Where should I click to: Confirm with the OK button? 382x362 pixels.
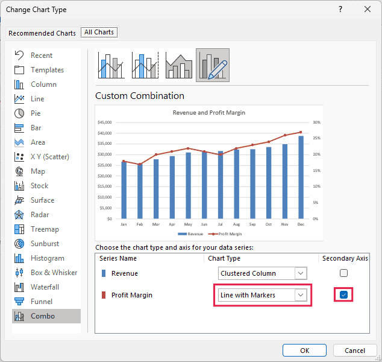pos(304,351)
